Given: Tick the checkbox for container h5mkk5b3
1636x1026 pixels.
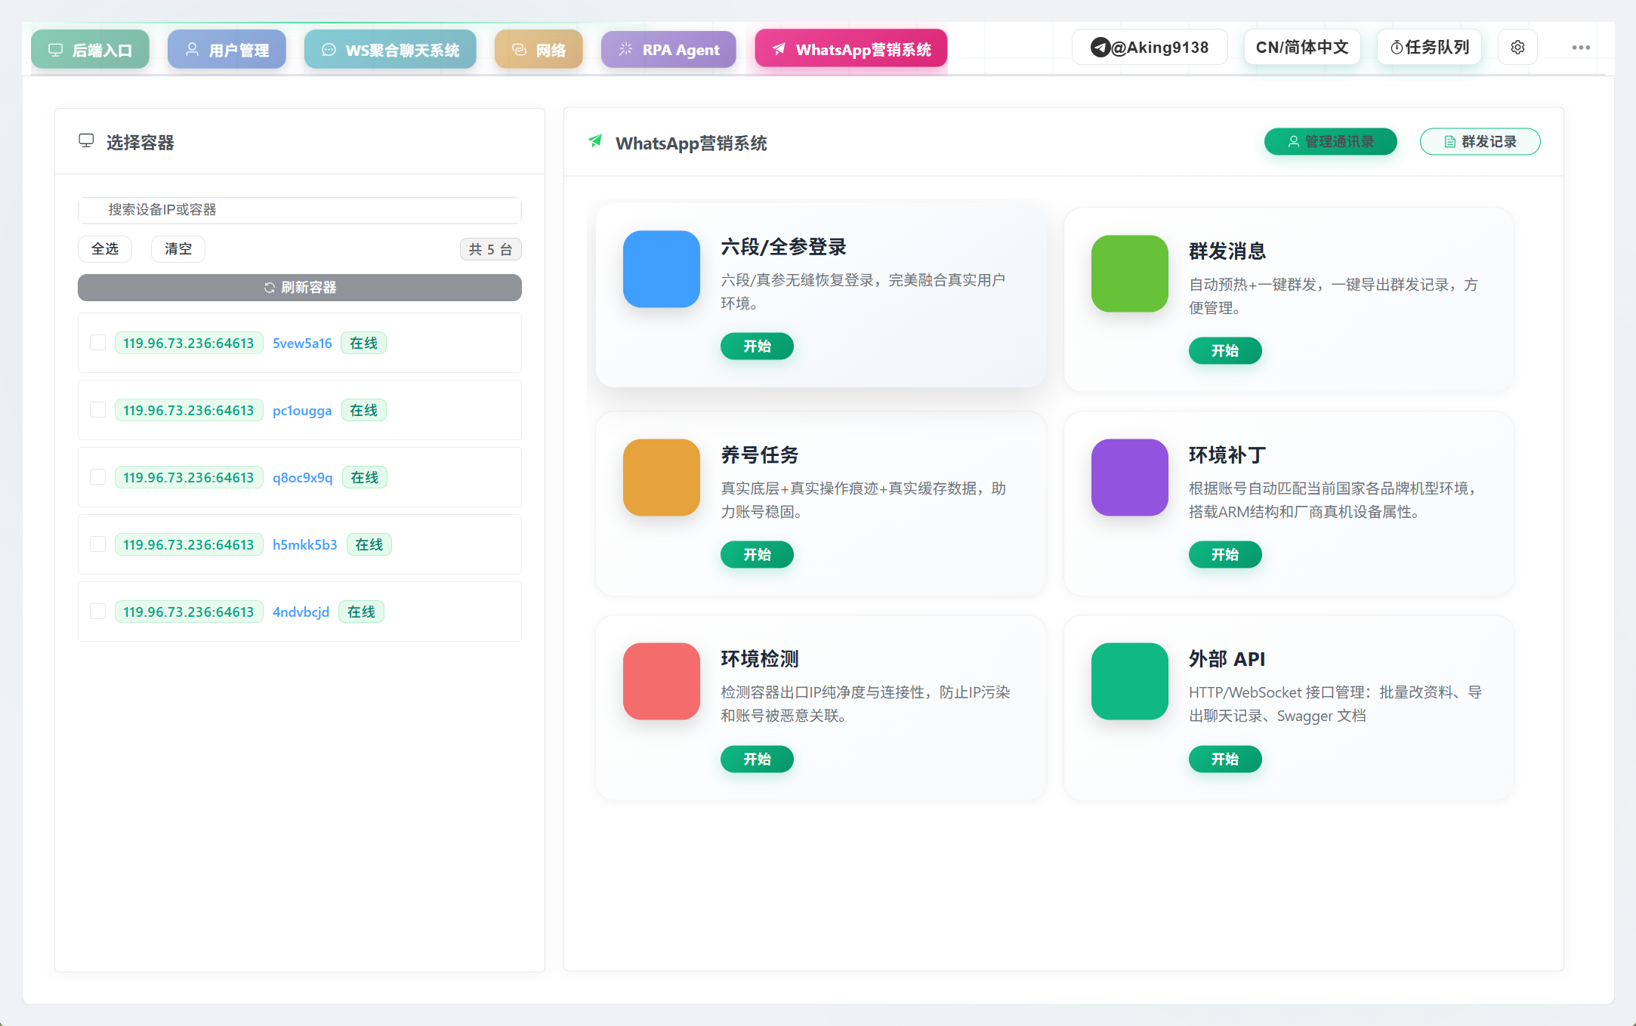Looking at the screenshot, I should click(98, 544).
